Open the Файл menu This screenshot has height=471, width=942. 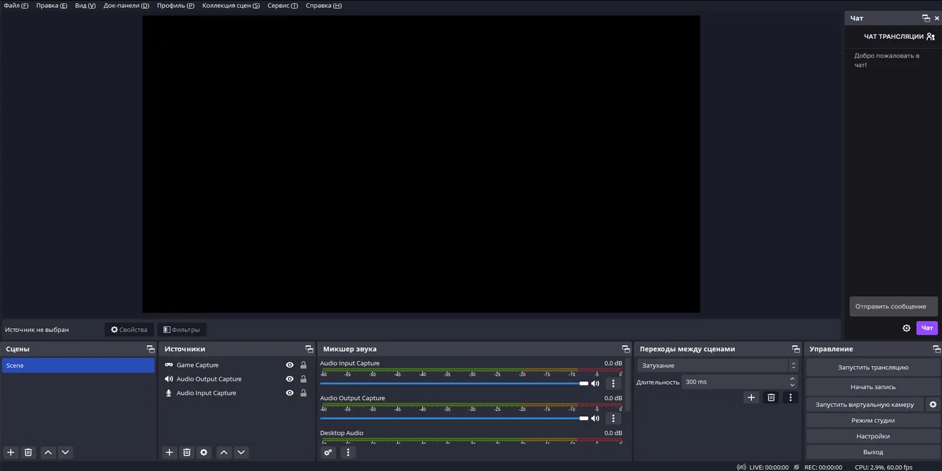[16, 5]
